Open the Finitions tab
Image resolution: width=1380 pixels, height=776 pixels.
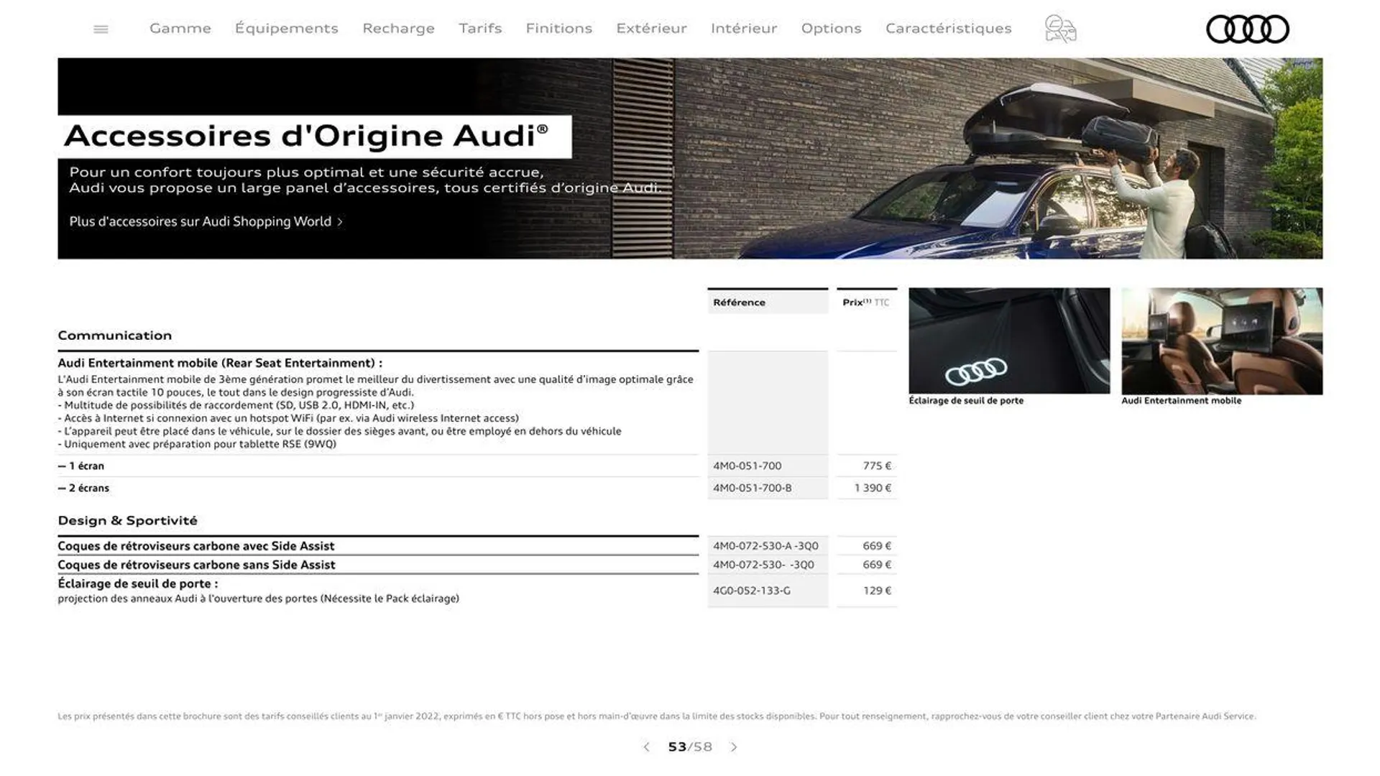(559, 29)
